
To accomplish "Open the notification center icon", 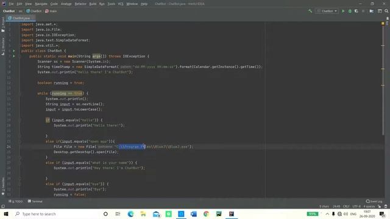I will (x=382, y=214).
